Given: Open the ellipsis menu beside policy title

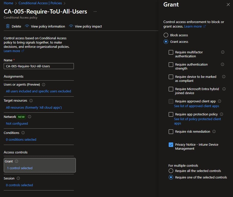Looking at the screenshot, I should (95, 12).
